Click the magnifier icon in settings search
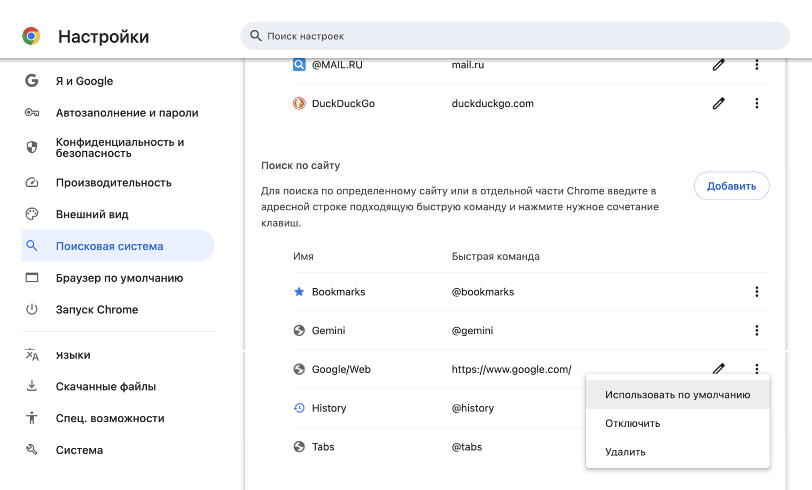 pos(256,36)
